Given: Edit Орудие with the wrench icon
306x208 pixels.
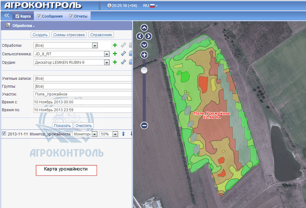Looking at the screenshot, I should point(123,63).
